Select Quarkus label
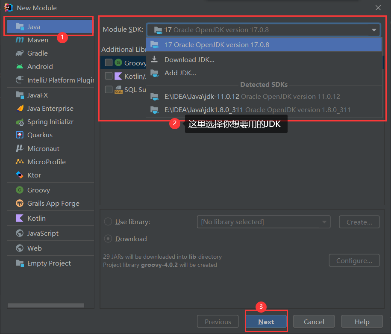The width and height of the screenshot is (391, 334). 40,135
